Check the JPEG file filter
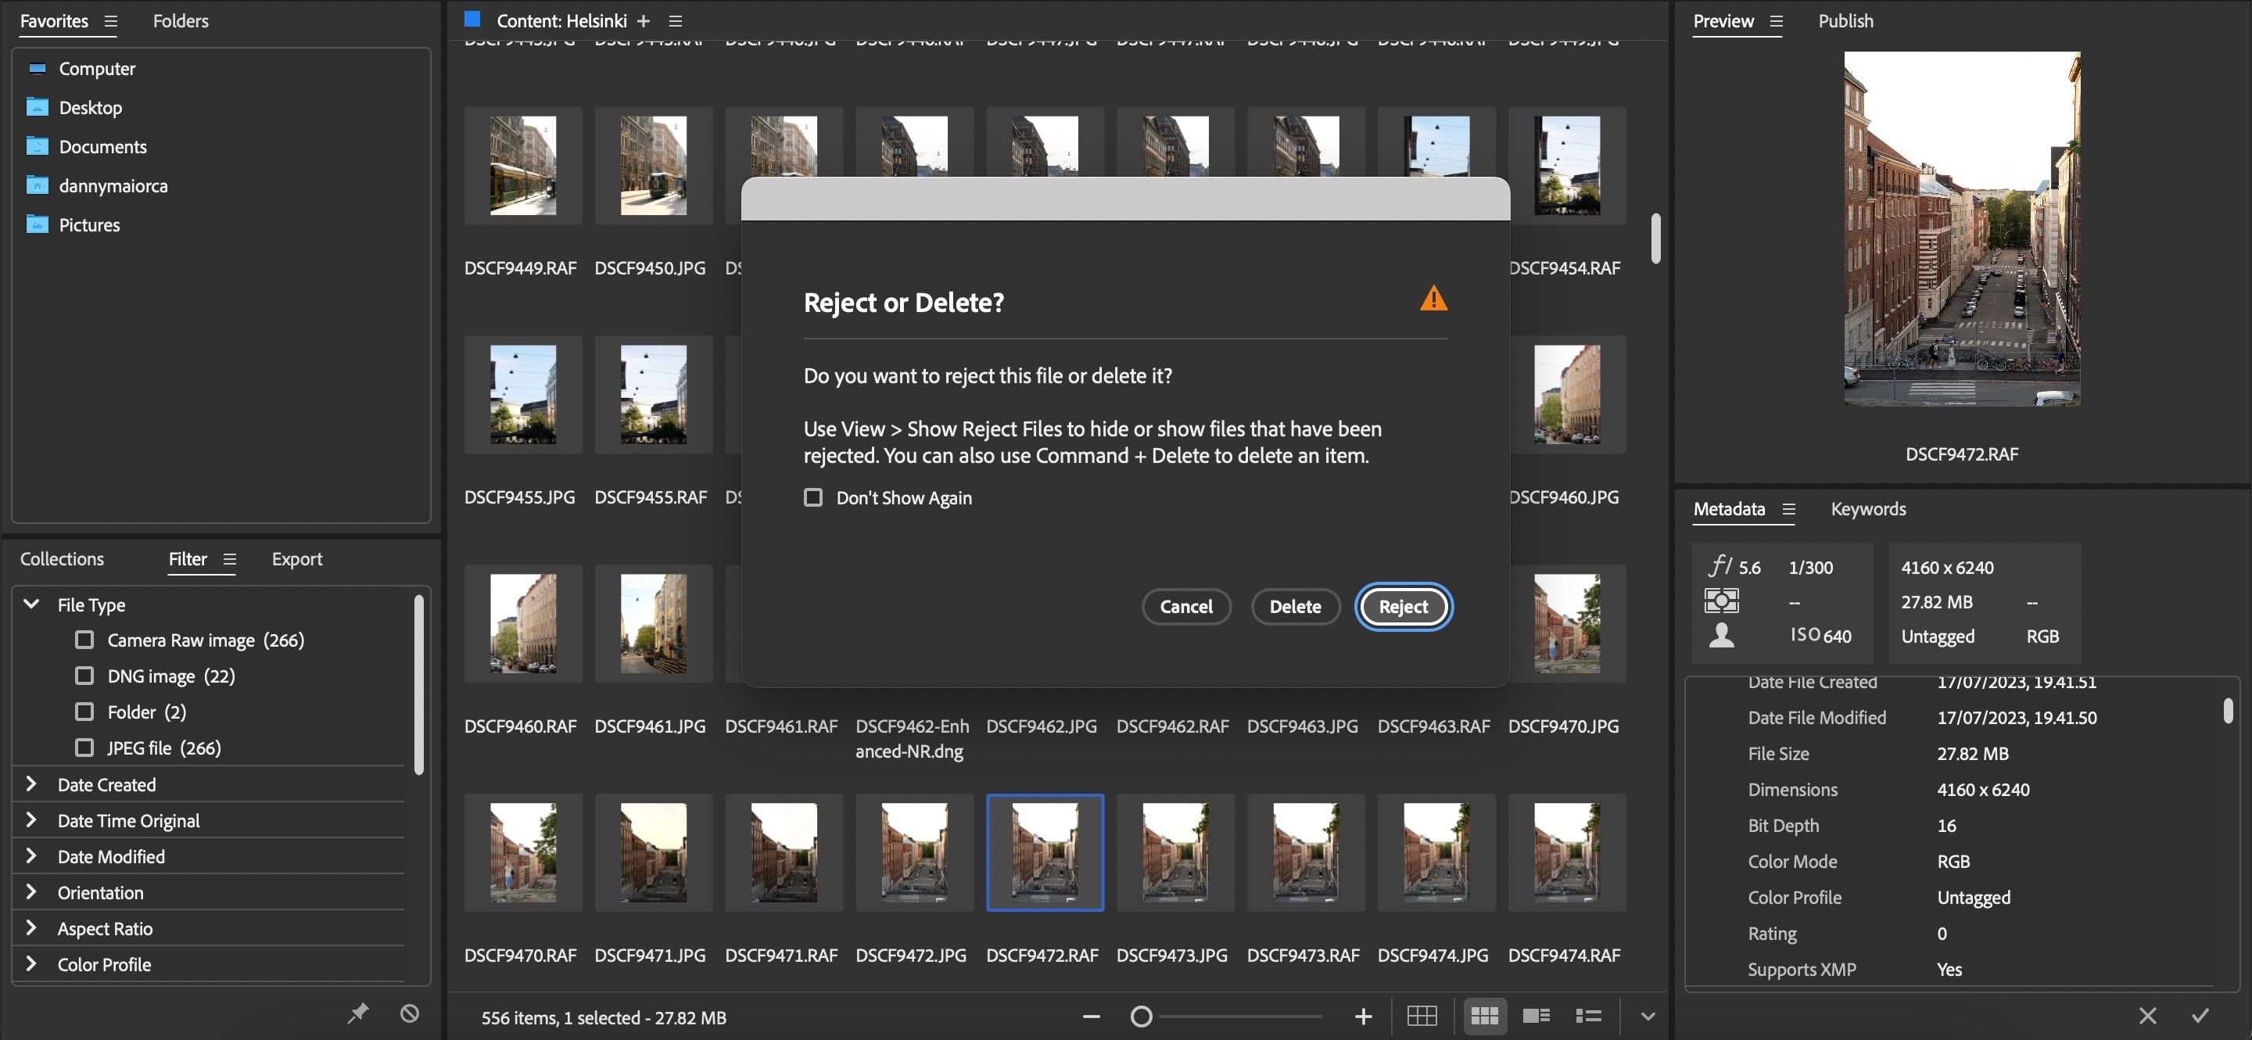The width and height of the screenshot is (2252, 1040). [84, 748]
